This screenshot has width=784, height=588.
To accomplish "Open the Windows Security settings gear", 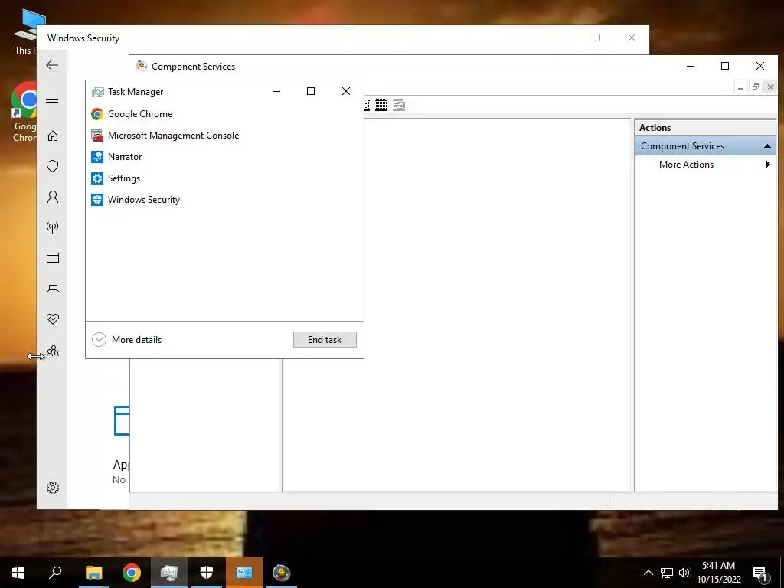I will tap(53, 488).
